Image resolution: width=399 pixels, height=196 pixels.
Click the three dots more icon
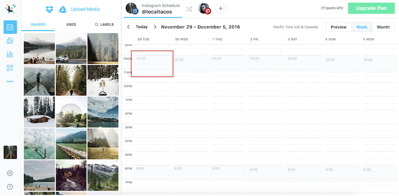(x=10, y=82)
